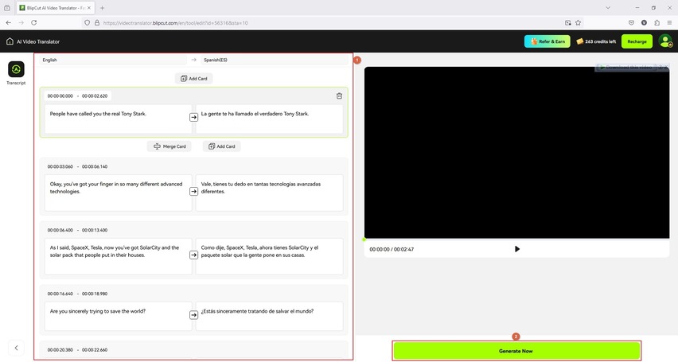This screenshot has height=362, width=678.
Task: Edit the Spanish text 'La gente te ha llamado'
Action: [x=269, y=114]
